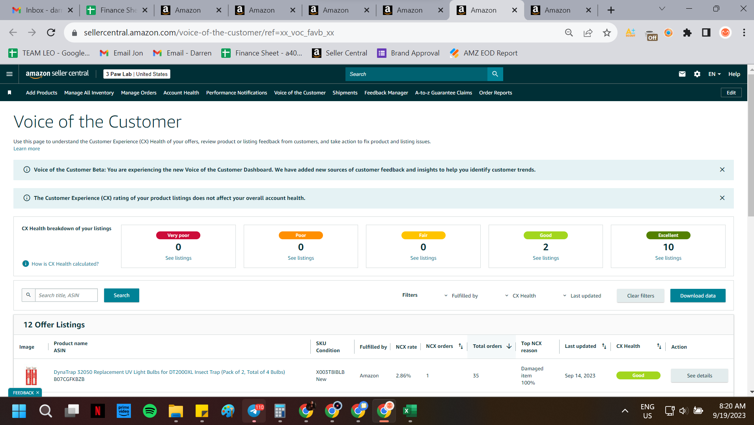Click the search magnifier button in Seller Central

[x=495, y=74]
